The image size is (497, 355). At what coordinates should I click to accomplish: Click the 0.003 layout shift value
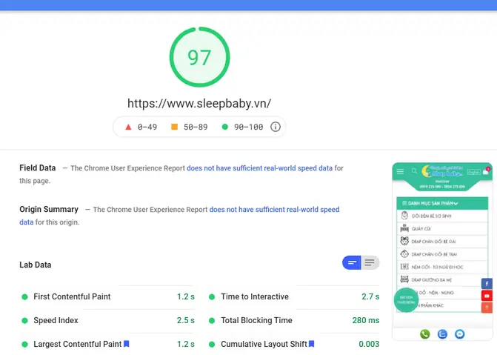pyautogui.click(x=369, y=344)
